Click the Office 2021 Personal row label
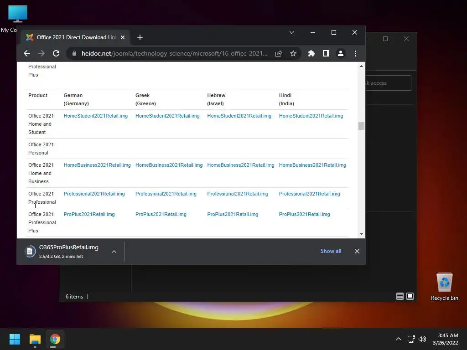Image resolution: width=467 pixels, height=350 pixels. tap(41, 149)
